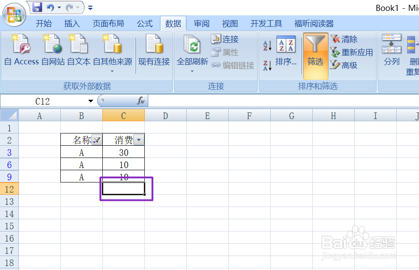This screenshot has height=270, width=419.
Task: Click the Save icon in quick access toolbar
Action: click(x=37, y=7)
